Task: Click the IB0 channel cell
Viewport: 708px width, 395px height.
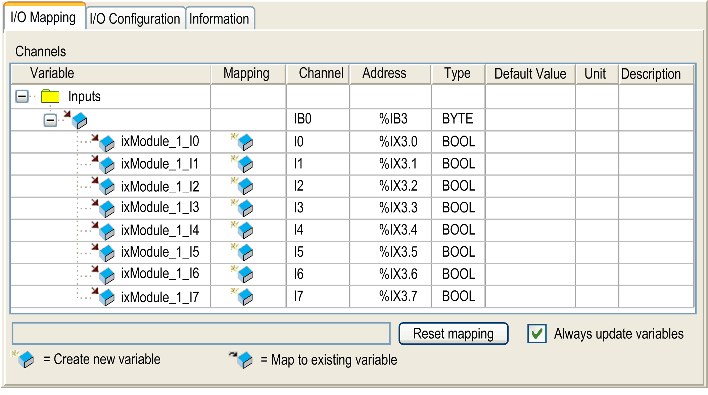Action: click(x=318, y=119)
